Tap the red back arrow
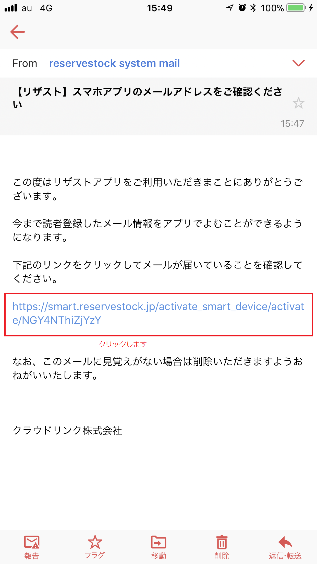This screenshot has width=317, height=564. [18, 32]
